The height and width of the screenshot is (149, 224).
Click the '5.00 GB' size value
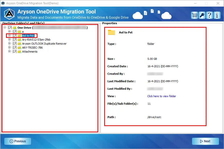tap(152, 59)
